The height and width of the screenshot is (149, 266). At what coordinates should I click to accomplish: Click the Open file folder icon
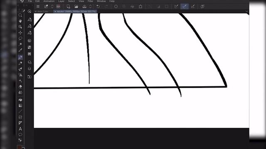click(x=76, y=7)
